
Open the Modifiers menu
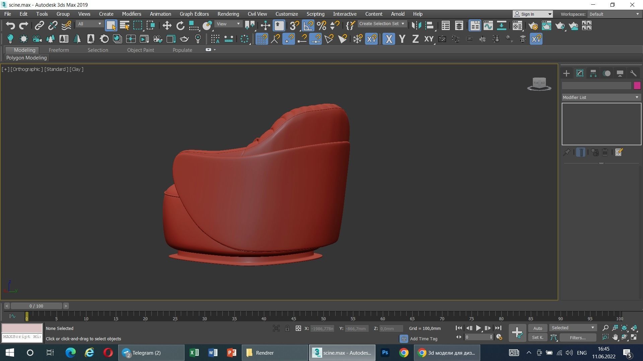131,14
